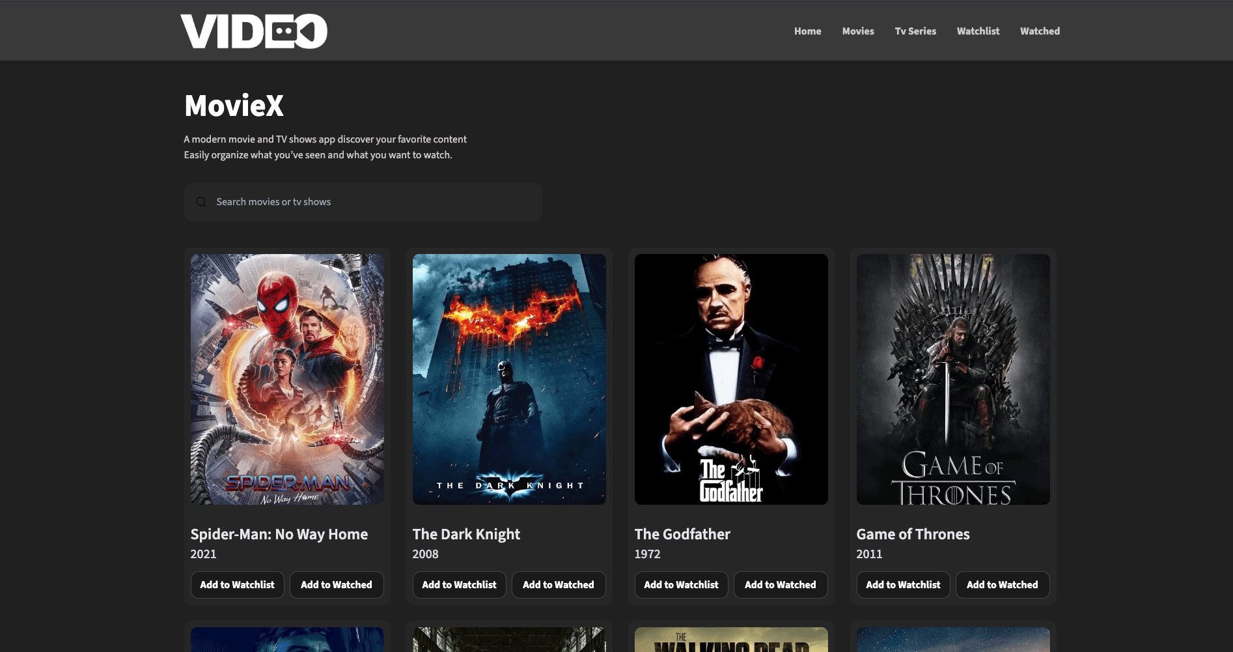Click The Dark Knight title text
This screenshot has height=652, width=1233.
click(x=466, y=534)
